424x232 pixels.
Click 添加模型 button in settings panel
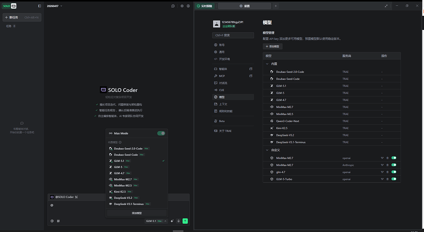[272, 46]
